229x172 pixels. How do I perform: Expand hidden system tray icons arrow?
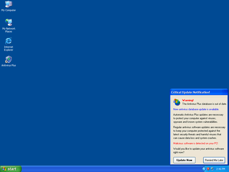(204, 169)
